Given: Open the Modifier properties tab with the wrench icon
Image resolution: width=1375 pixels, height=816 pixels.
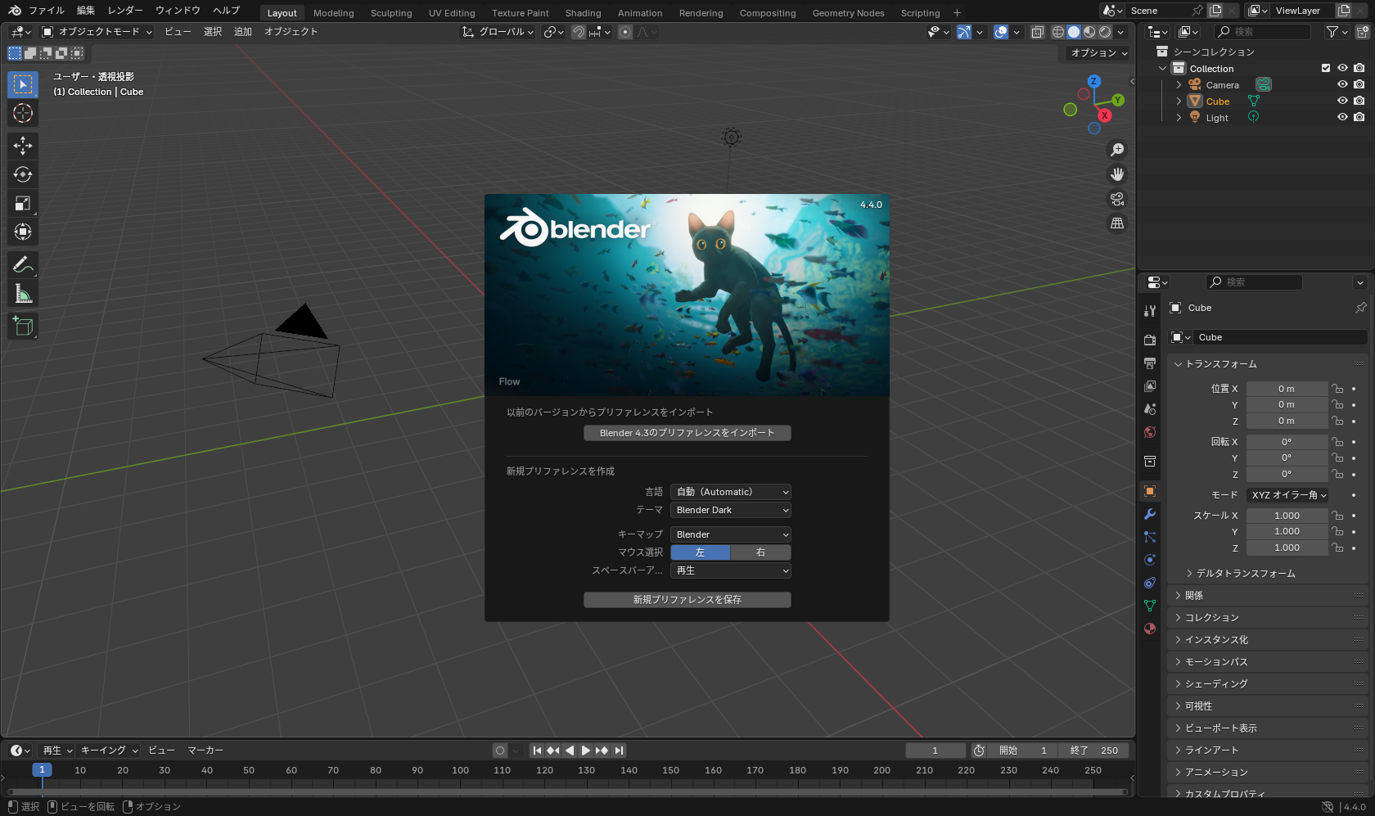Looking at the screenshot, I should pyautogui.click(x=1149, y=514).
